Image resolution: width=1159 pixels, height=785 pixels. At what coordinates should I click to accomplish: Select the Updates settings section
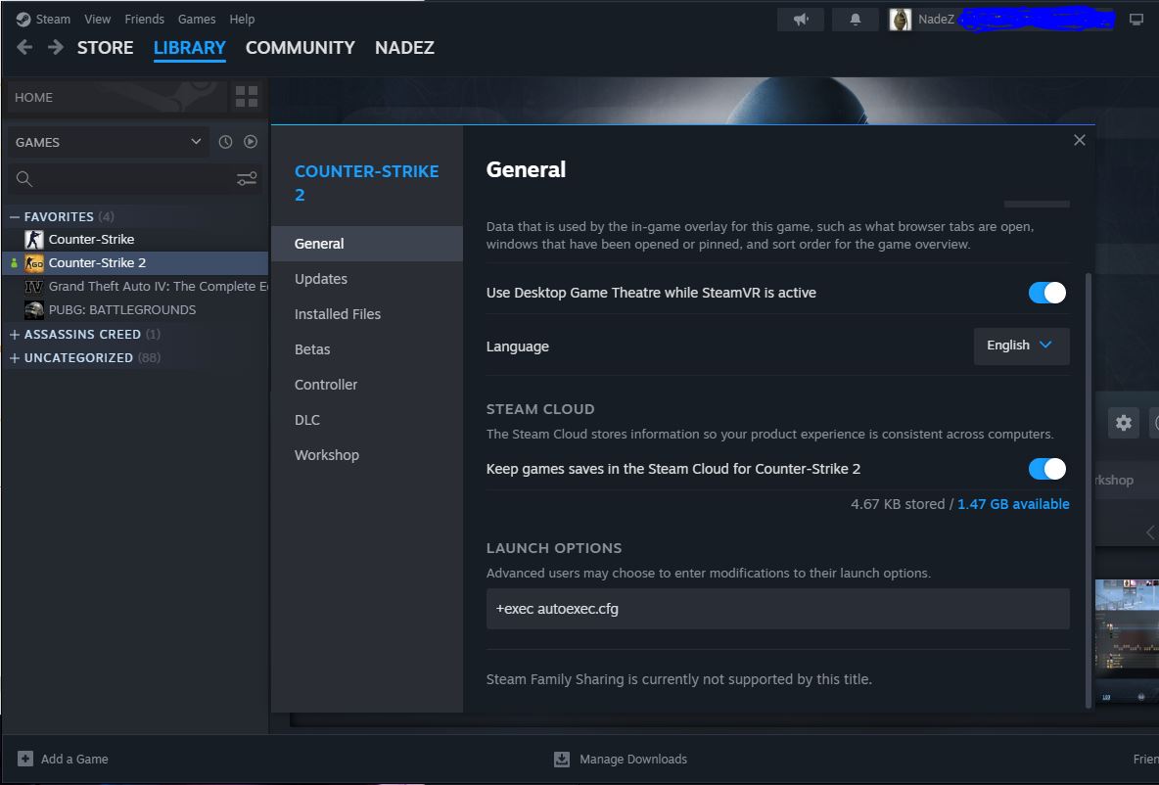click(367, 279)
